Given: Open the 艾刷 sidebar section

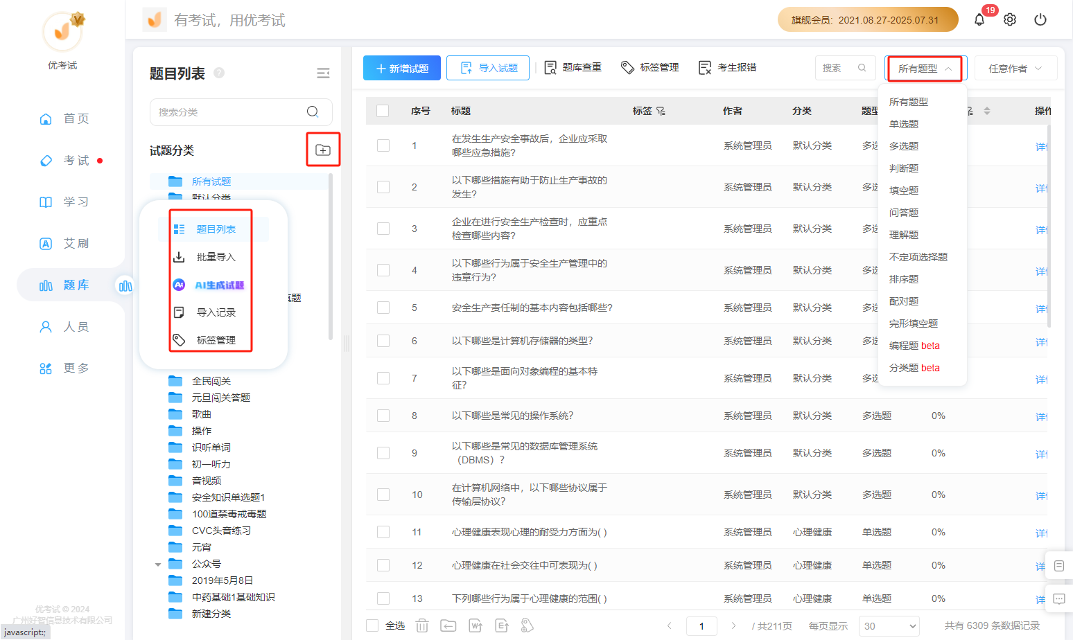Looking at the screenshot, I should 64,243.
